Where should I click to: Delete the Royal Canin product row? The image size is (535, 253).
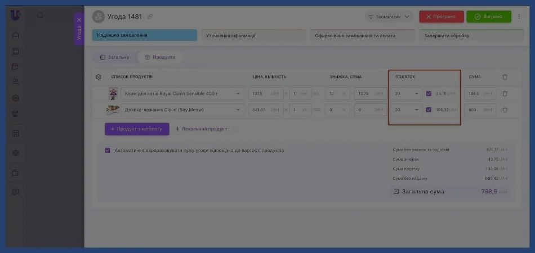coord(505,94)
